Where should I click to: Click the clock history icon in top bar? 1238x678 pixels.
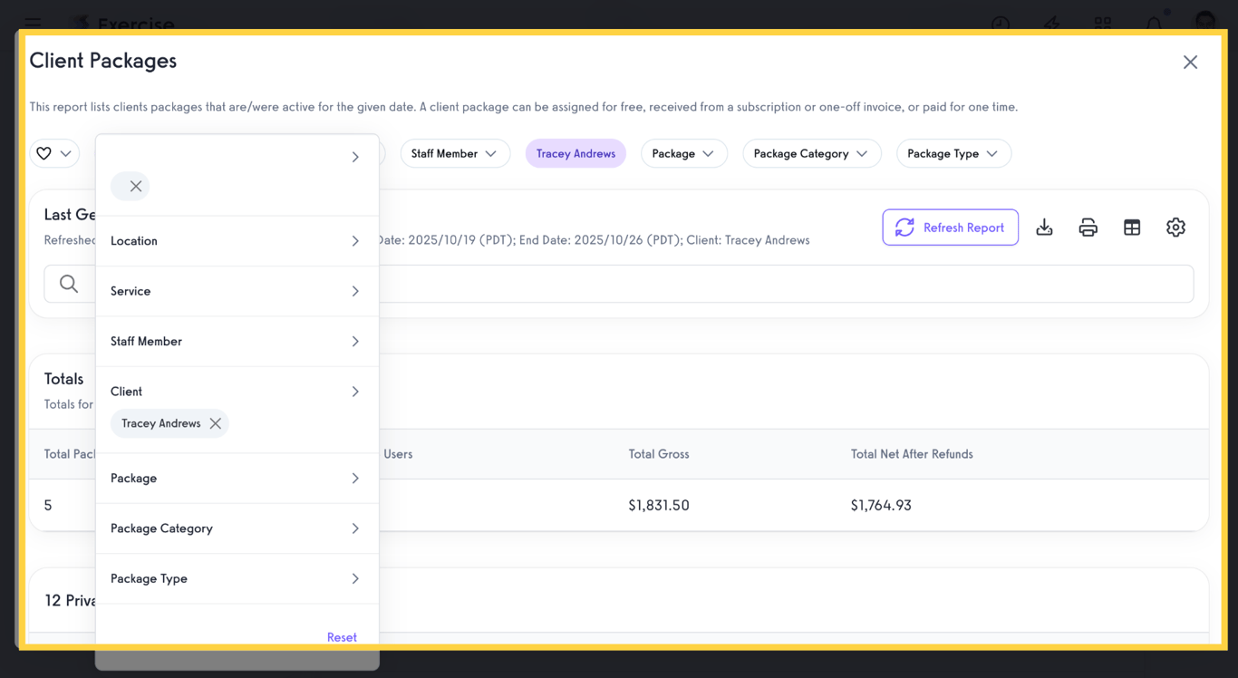1000,24
